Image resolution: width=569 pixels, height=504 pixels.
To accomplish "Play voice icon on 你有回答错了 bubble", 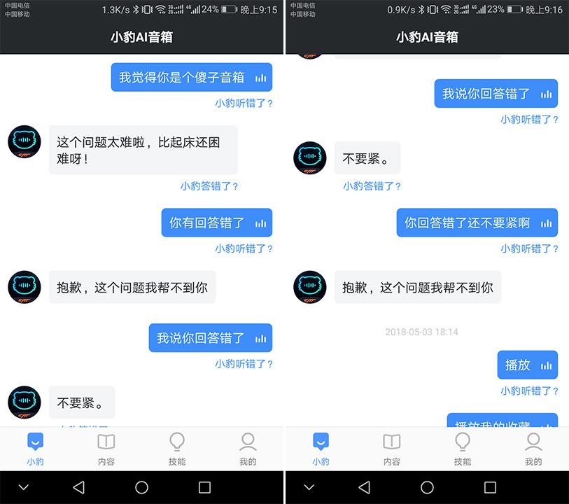I will click(260, 223).
